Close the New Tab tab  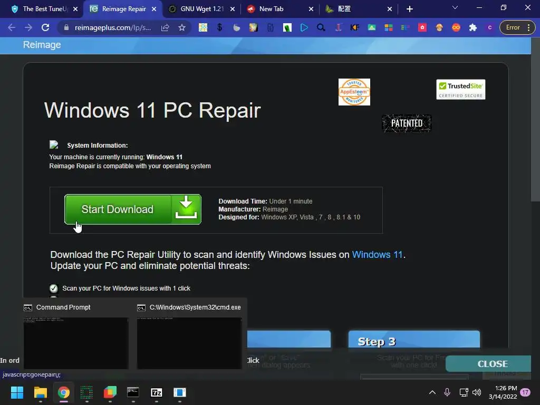(311, 9)
